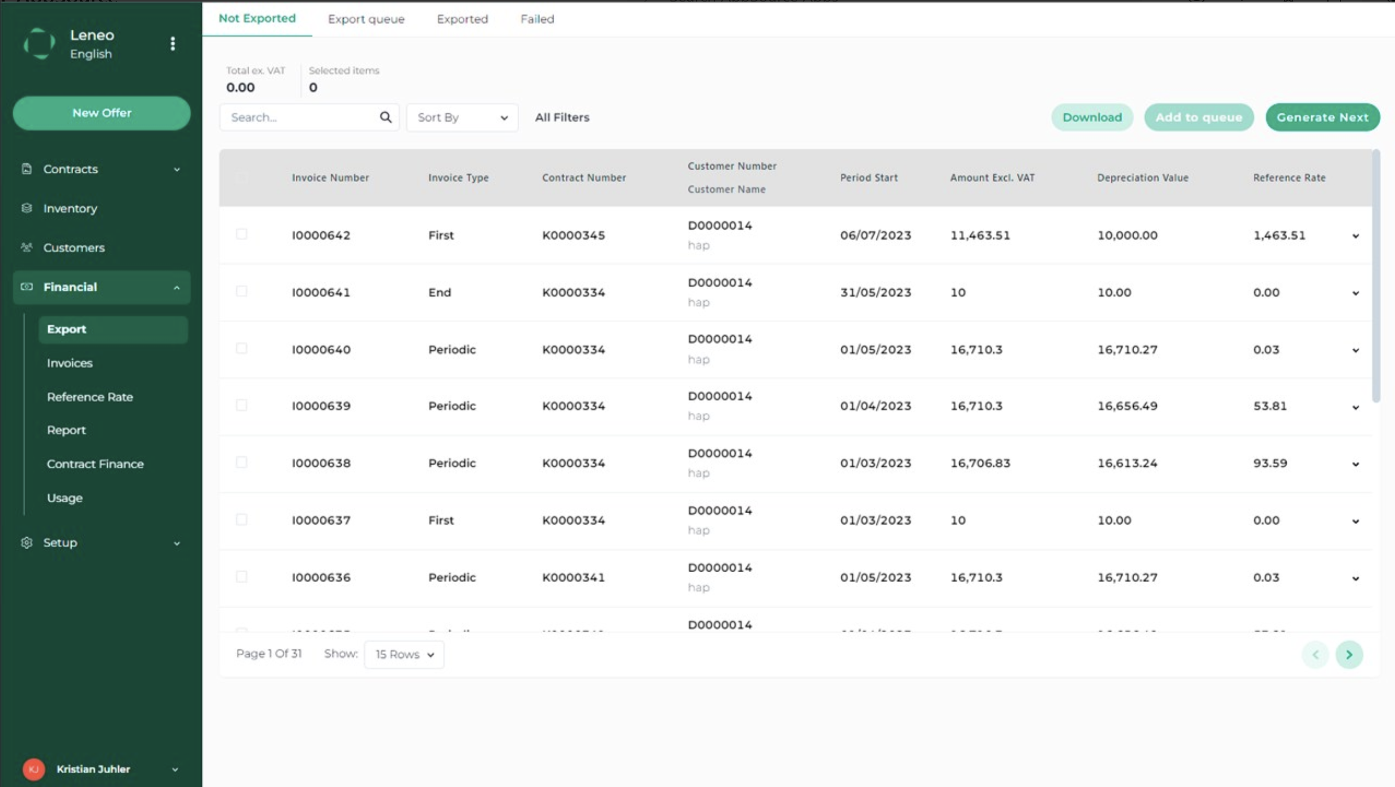The height and width of the screenshot is (787, 1395).
Task: Click contract number K0000345
Action: tap(573, 235)
